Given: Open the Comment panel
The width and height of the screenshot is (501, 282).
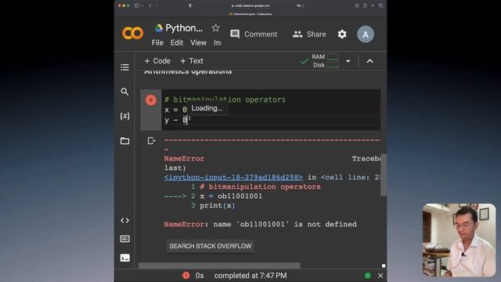Looking at the screenshot, I should pos(254,34).
